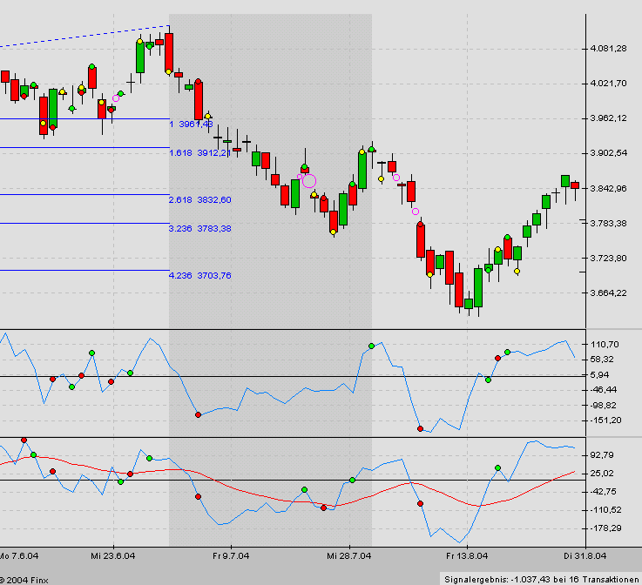642x585 pixels.
Task: Click the 4.081,28 price axis label
Action: pyautogui.click(x=609, y=49)
